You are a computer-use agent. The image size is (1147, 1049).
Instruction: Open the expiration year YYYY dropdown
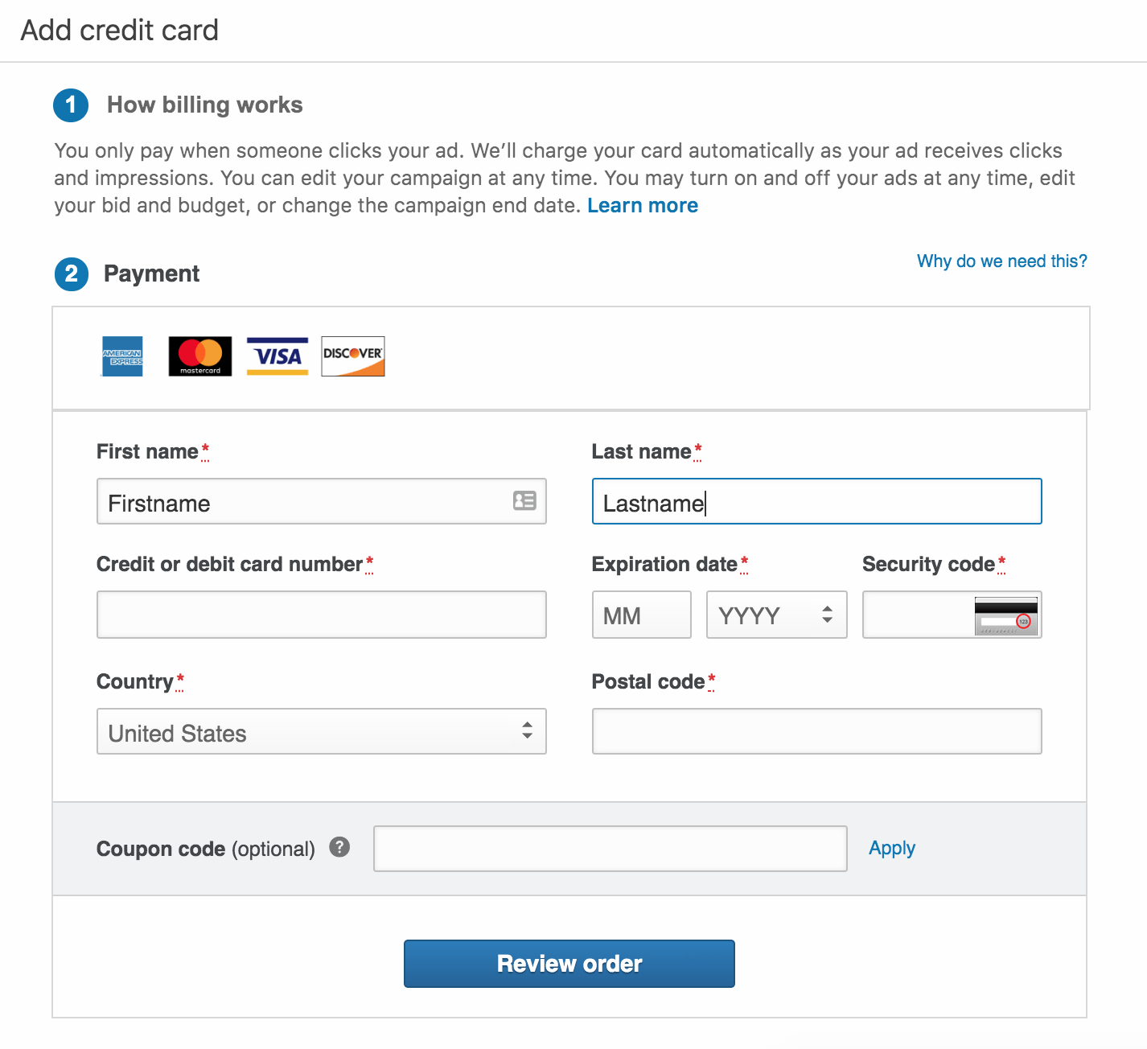click(x=776, y=615)
